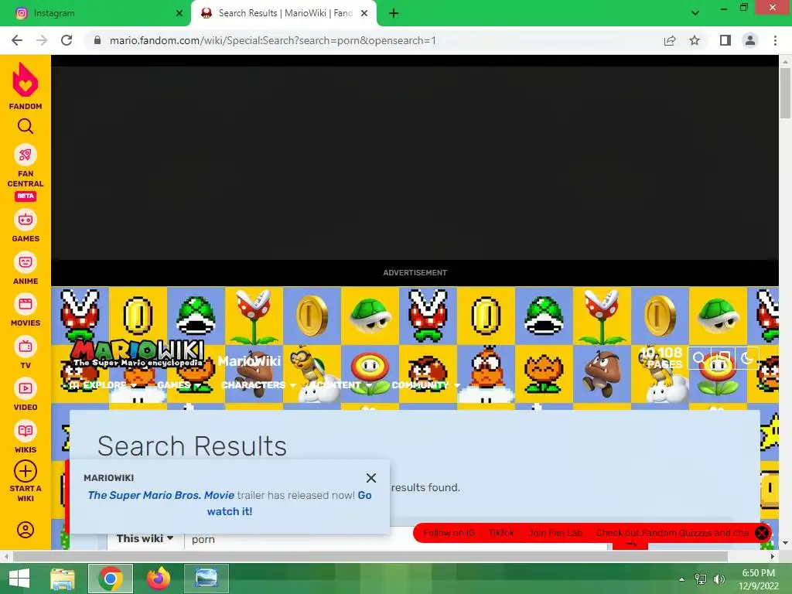Go back using browser back arrow

[17, 40]
